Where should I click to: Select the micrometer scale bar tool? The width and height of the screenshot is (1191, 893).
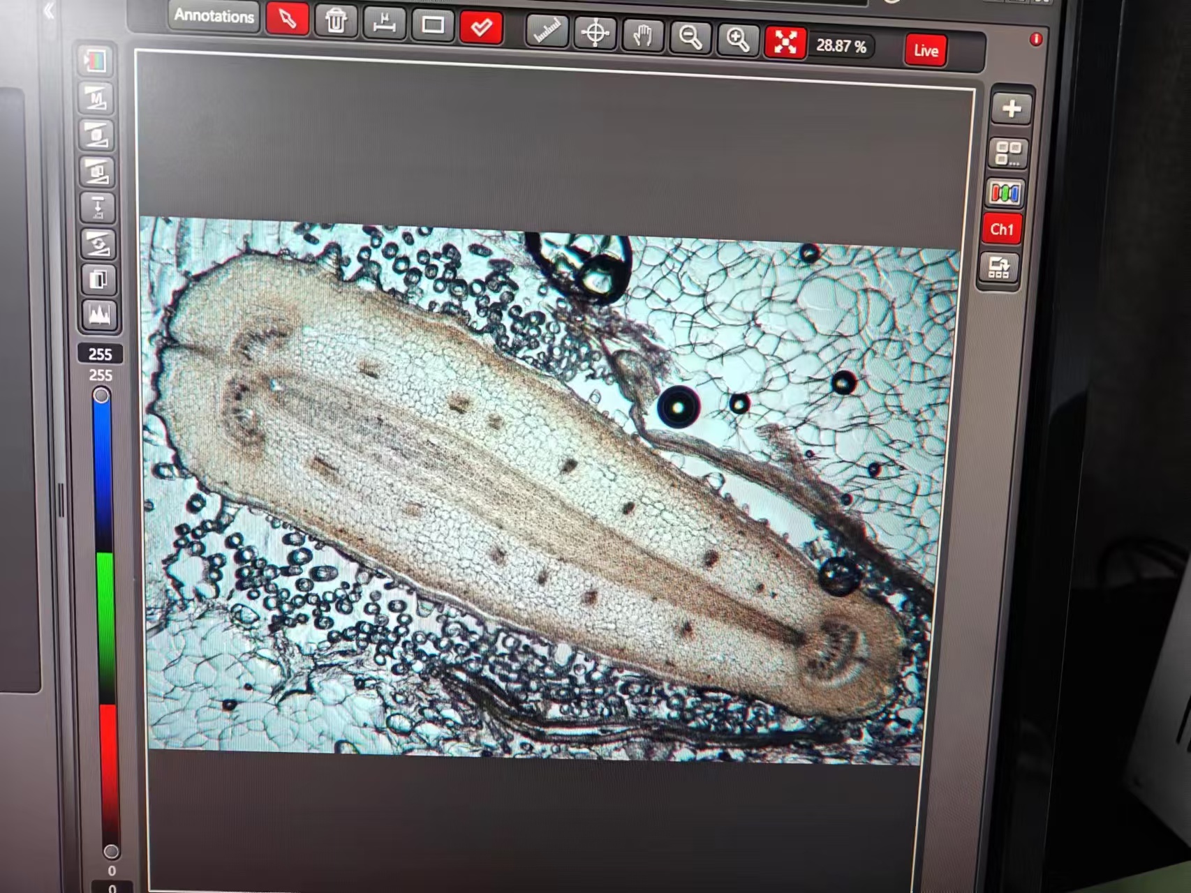pos(384,23)
